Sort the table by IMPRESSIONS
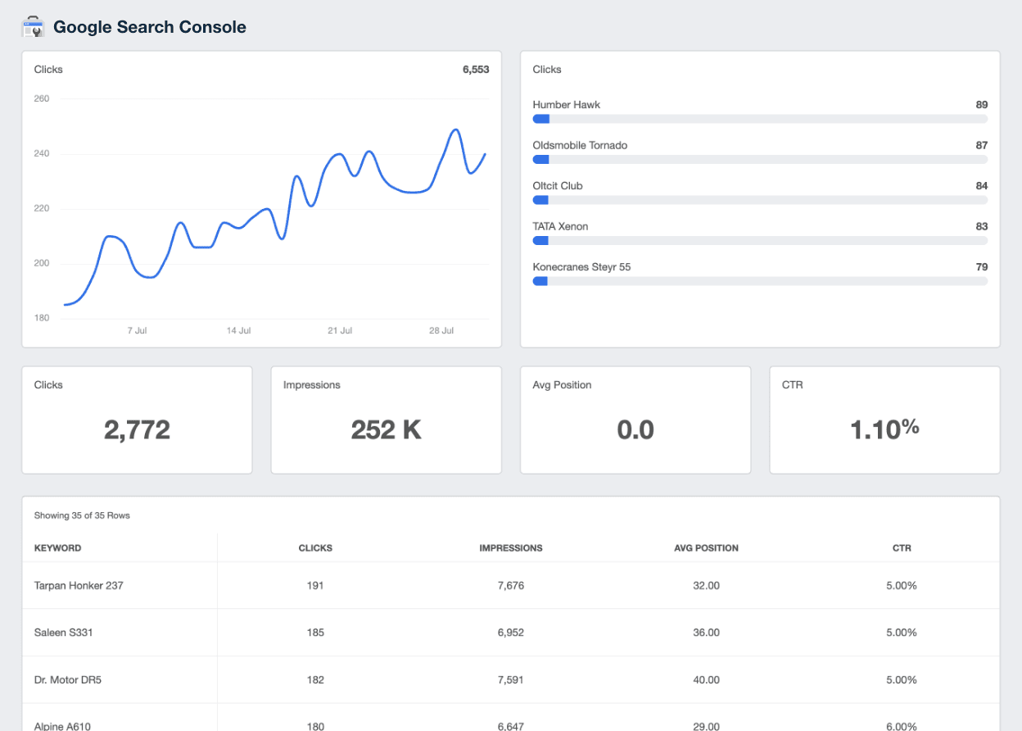The height and width of the screenshot is (731, 1022). tap(511, 547)
